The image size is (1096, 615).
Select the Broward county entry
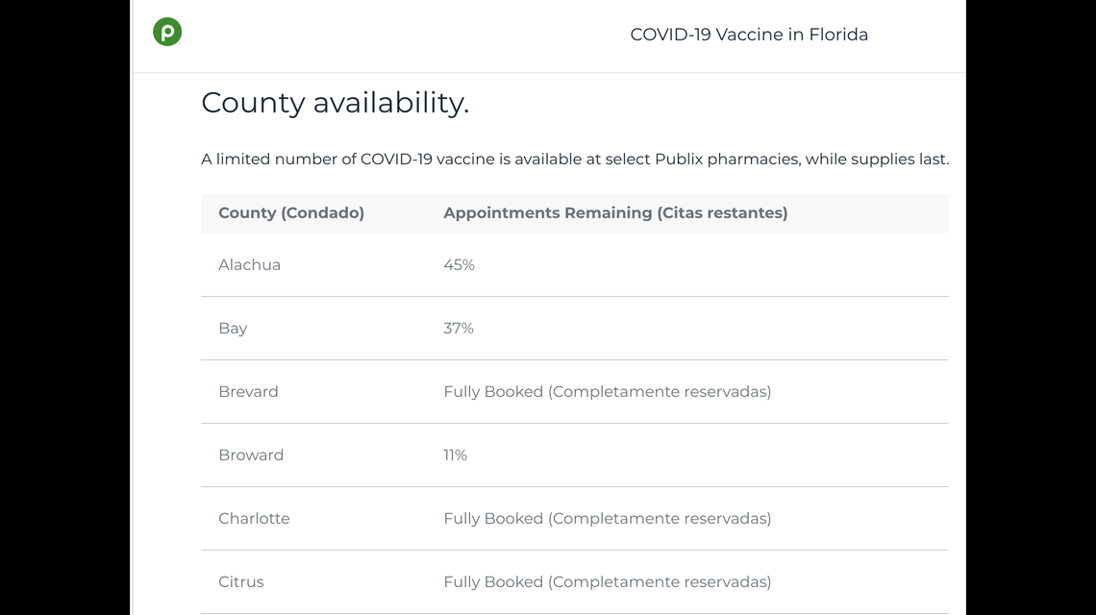pos(251,455)
